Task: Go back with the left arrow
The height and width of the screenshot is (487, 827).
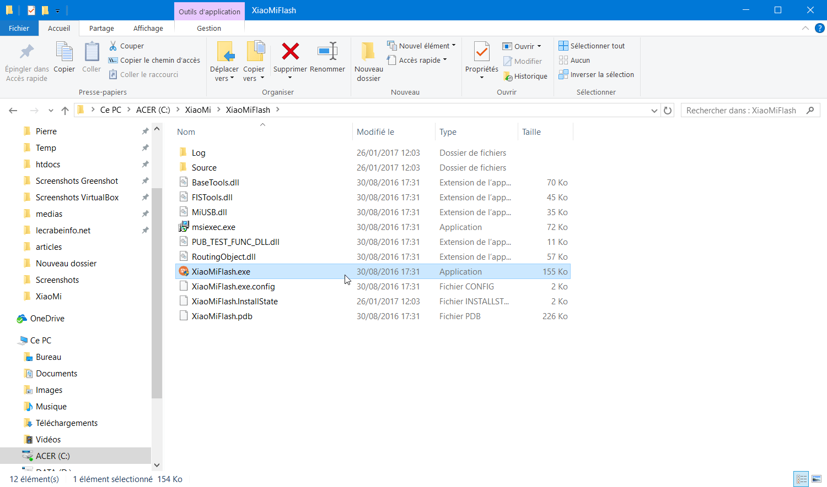Action: coord(13,110)
